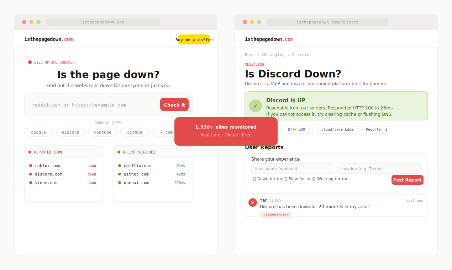Click the 81ms value for netflix.com
The width and height of the screenshot is (452, 270).
(181, 166)
